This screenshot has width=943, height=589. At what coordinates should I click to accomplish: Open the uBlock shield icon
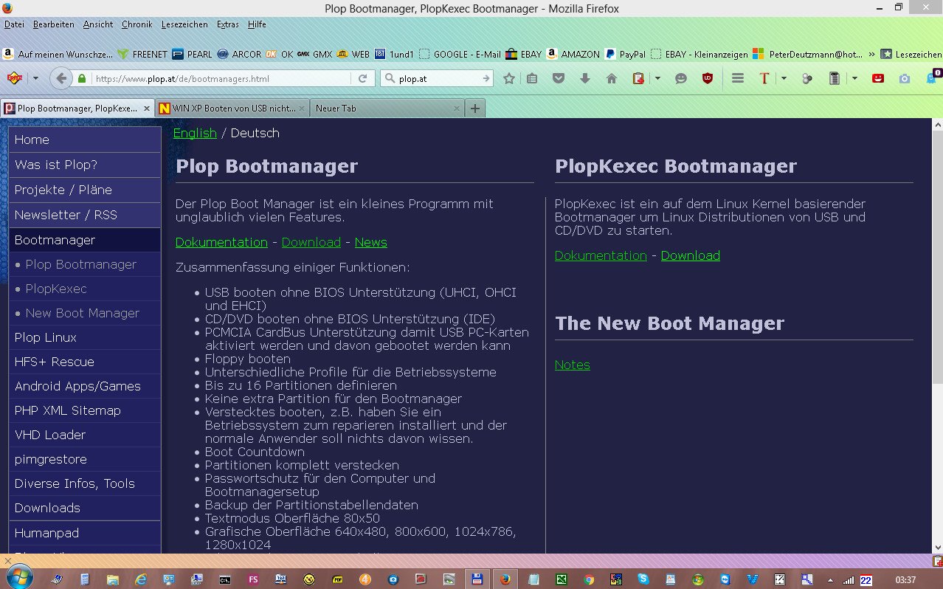[x=708, y=78]
